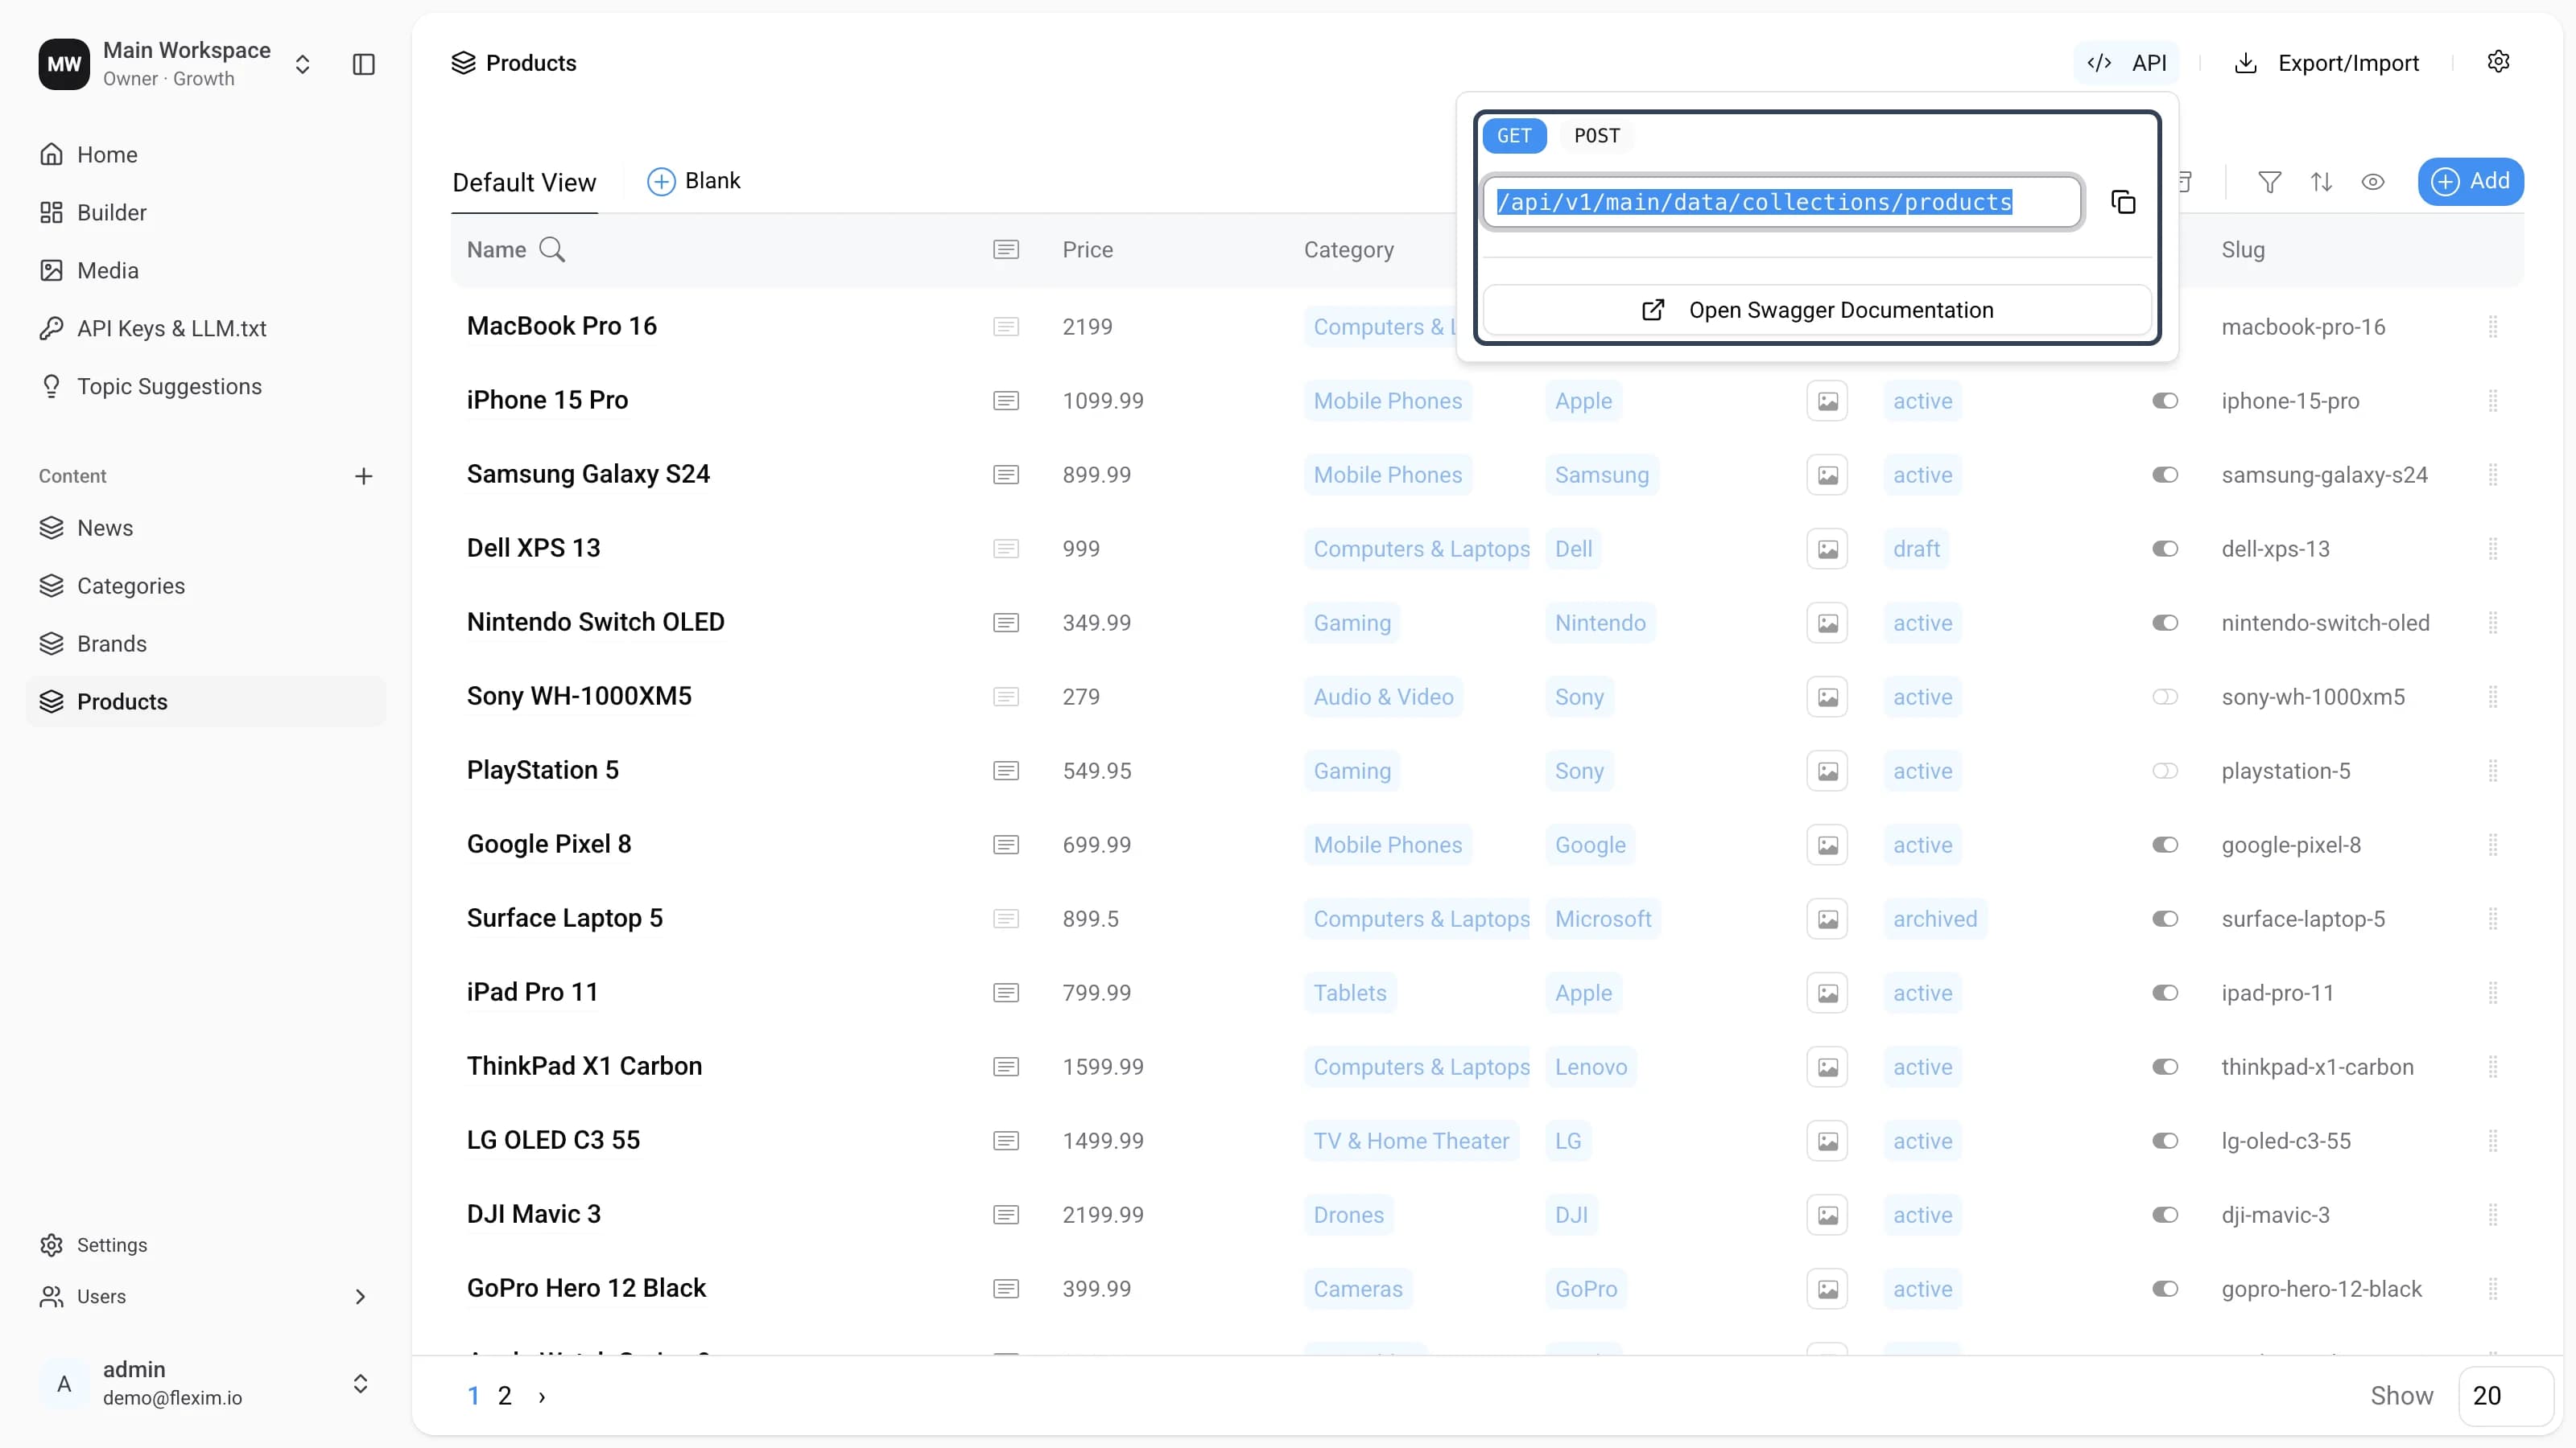View LG OLED C3 55 image
Image resolution: width=2576 pixels, height=1448 pixels.
[x=1827, y=1140]
